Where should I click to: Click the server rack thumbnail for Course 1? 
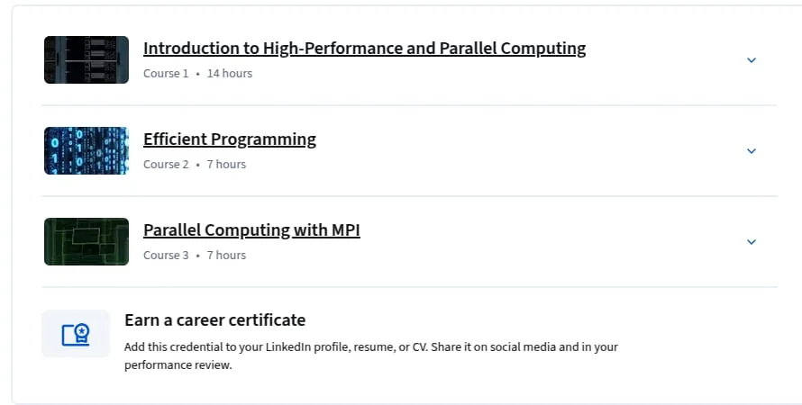pos(87,59)
